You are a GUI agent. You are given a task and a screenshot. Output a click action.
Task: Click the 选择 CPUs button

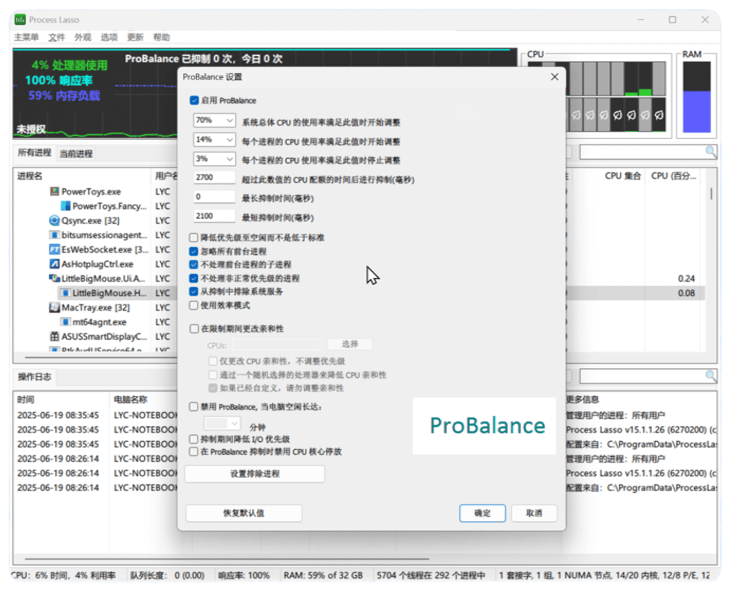point(350,344)
